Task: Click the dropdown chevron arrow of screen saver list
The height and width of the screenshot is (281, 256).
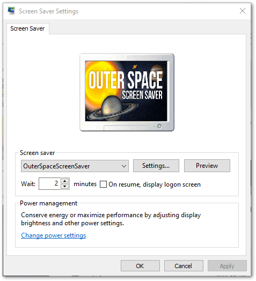Action: [x=124, y=166]
